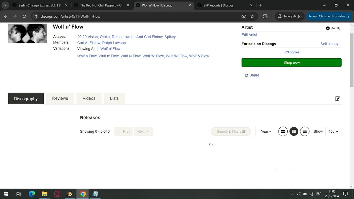Open the Reviews tab
Viewport: 354px width, 199px height.
coord(60,98)
